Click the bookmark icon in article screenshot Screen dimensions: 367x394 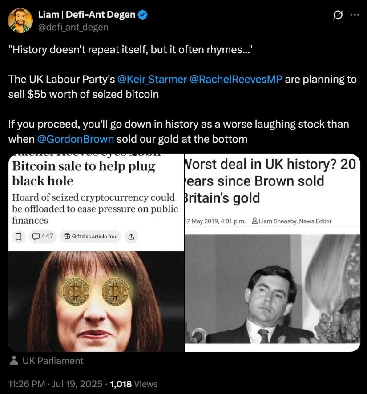point(18,237)
